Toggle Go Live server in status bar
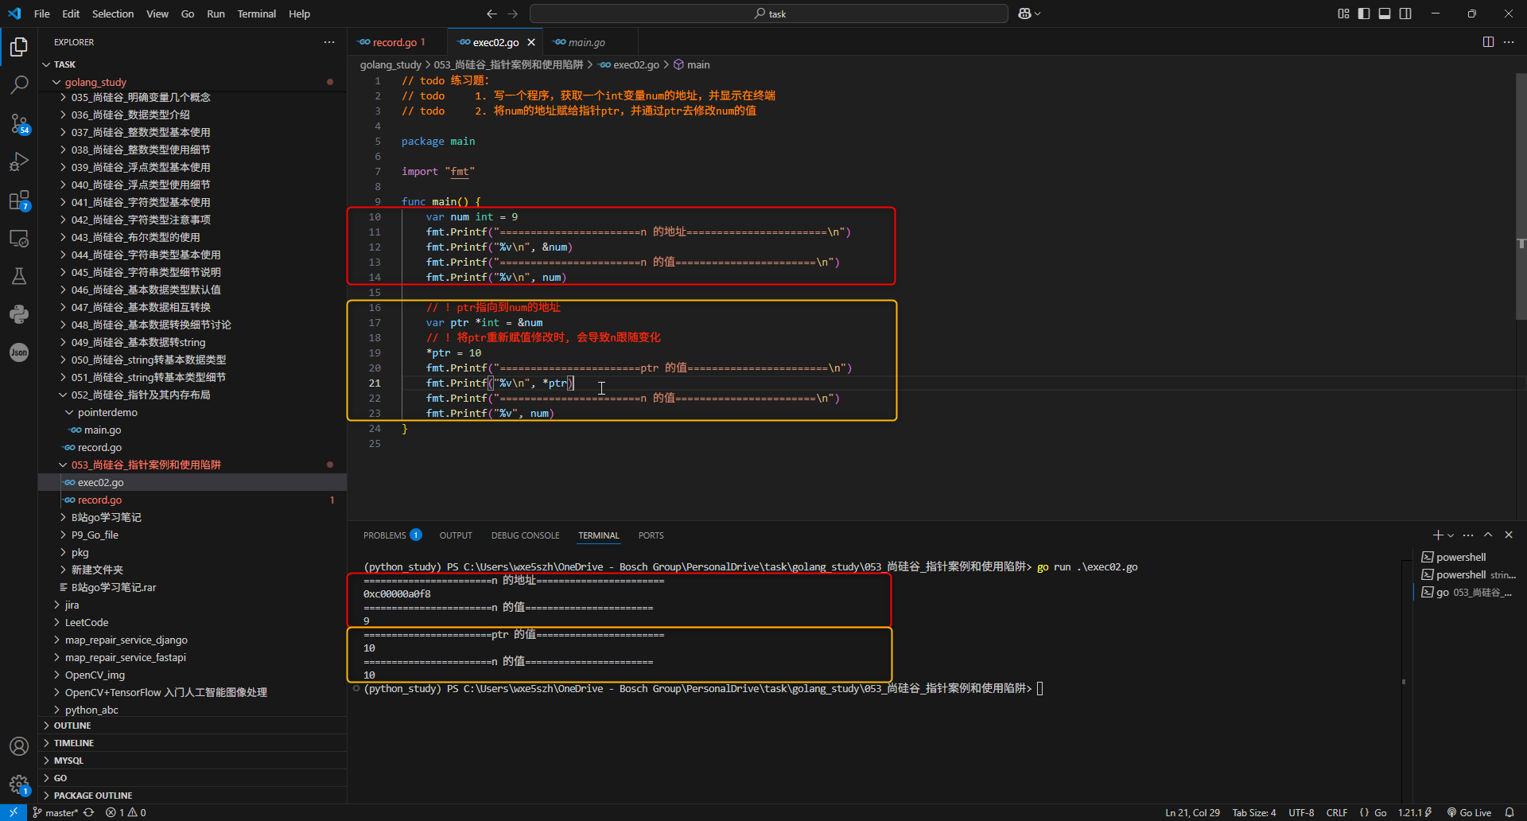The height and width of the screenshot is (821, 1527). click(x=1469, y=812)
